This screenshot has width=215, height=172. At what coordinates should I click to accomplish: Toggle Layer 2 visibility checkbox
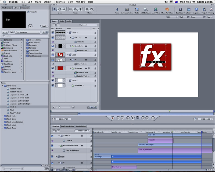[x=52, y=80]
